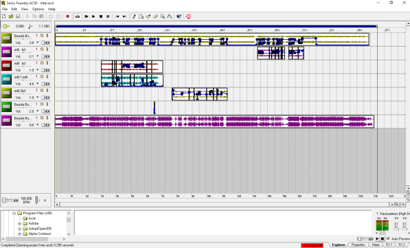Viewport: 410px width, 248px height.
Task: Select the Zoom magnifier tool
Action: [x=162, y=16]
